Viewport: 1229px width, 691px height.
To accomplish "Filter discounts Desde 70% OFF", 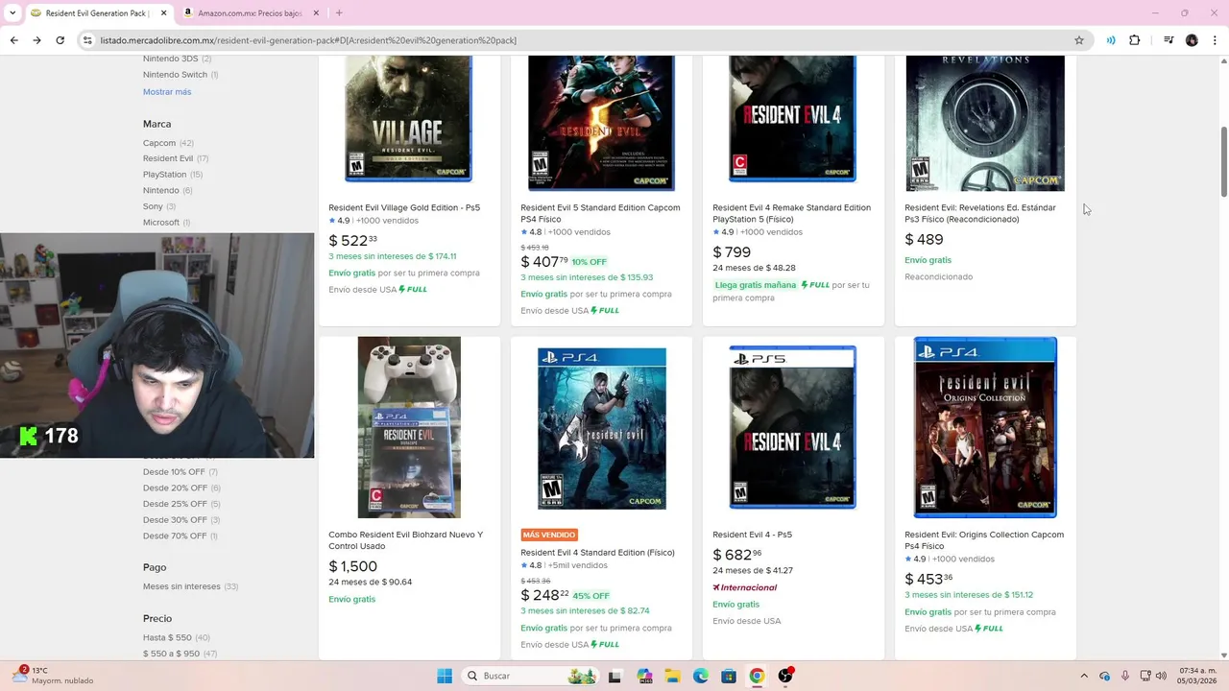I will [x=174, y=536].
